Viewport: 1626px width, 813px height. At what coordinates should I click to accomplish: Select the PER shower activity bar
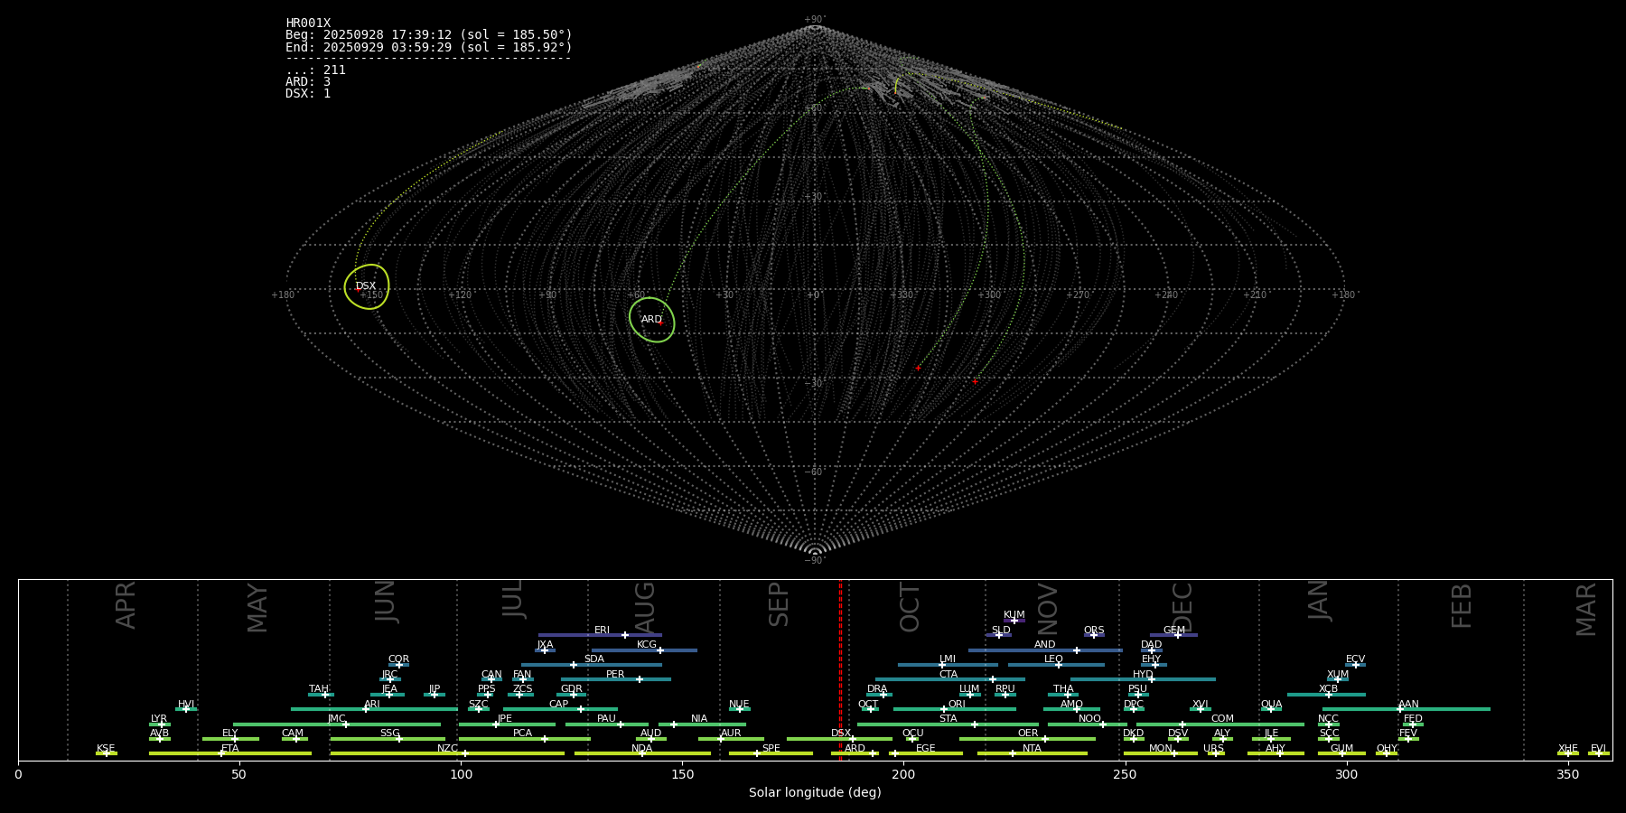pyautogui.click(x=615, y=679)
